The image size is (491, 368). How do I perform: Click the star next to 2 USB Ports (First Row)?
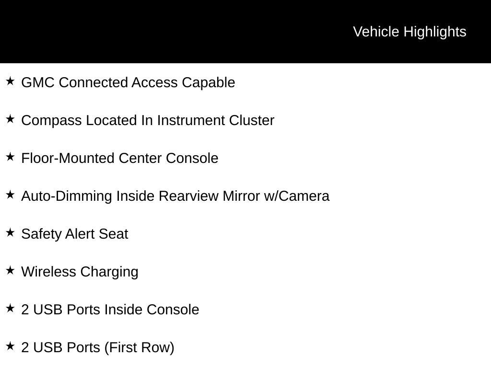tap(10, 346)
